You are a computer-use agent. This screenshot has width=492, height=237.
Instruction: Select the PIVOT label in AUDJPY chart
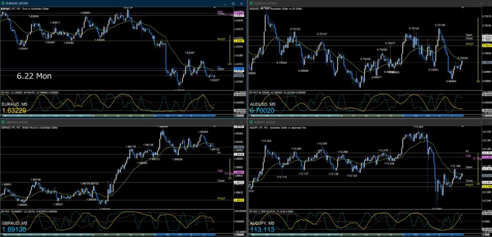click(x=469, y=185)
